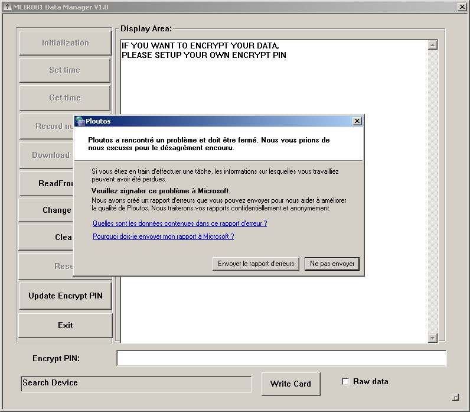Screen dimensions: 470x412
Task: Click the MCIR001 Data Manager title icon
Action: tap(8, 7)
